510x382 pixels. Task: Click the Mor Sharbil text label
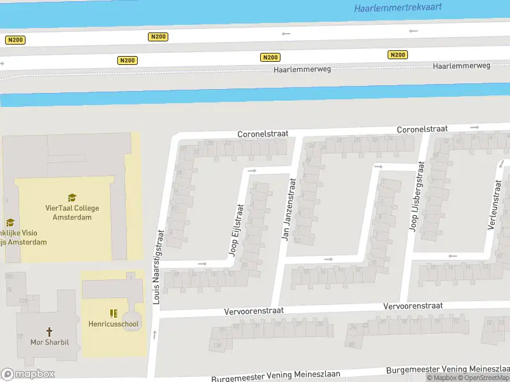49,342
